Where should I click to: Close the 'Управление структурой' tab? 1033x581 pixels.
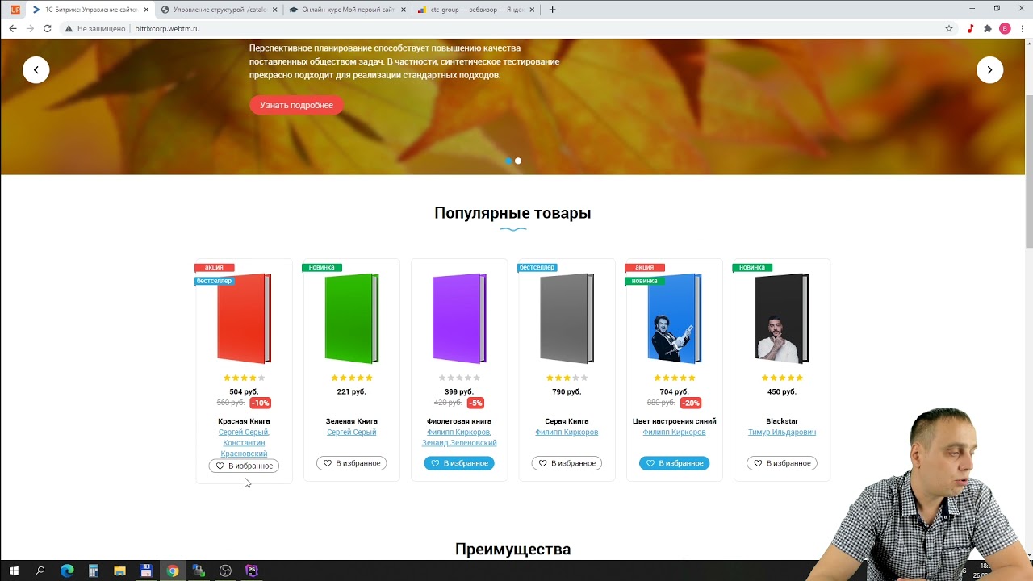[274, 10]
